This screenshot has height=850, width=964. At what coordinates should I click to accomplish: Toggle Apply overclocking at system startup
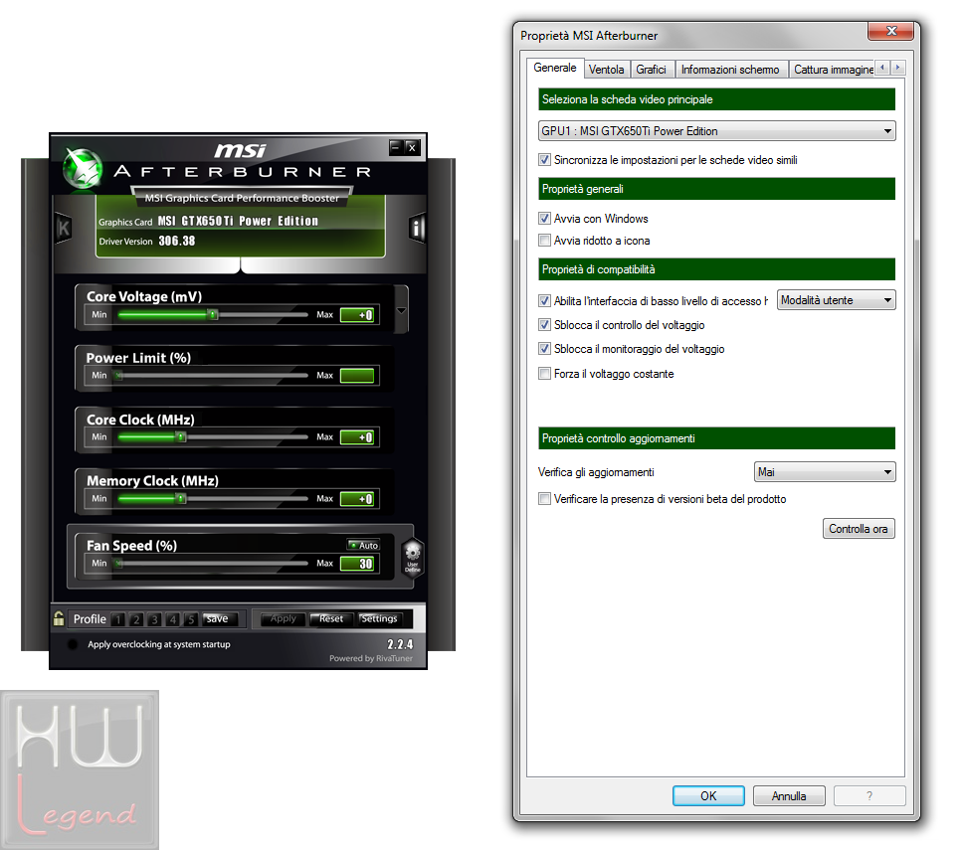click(x=72, y=644)
